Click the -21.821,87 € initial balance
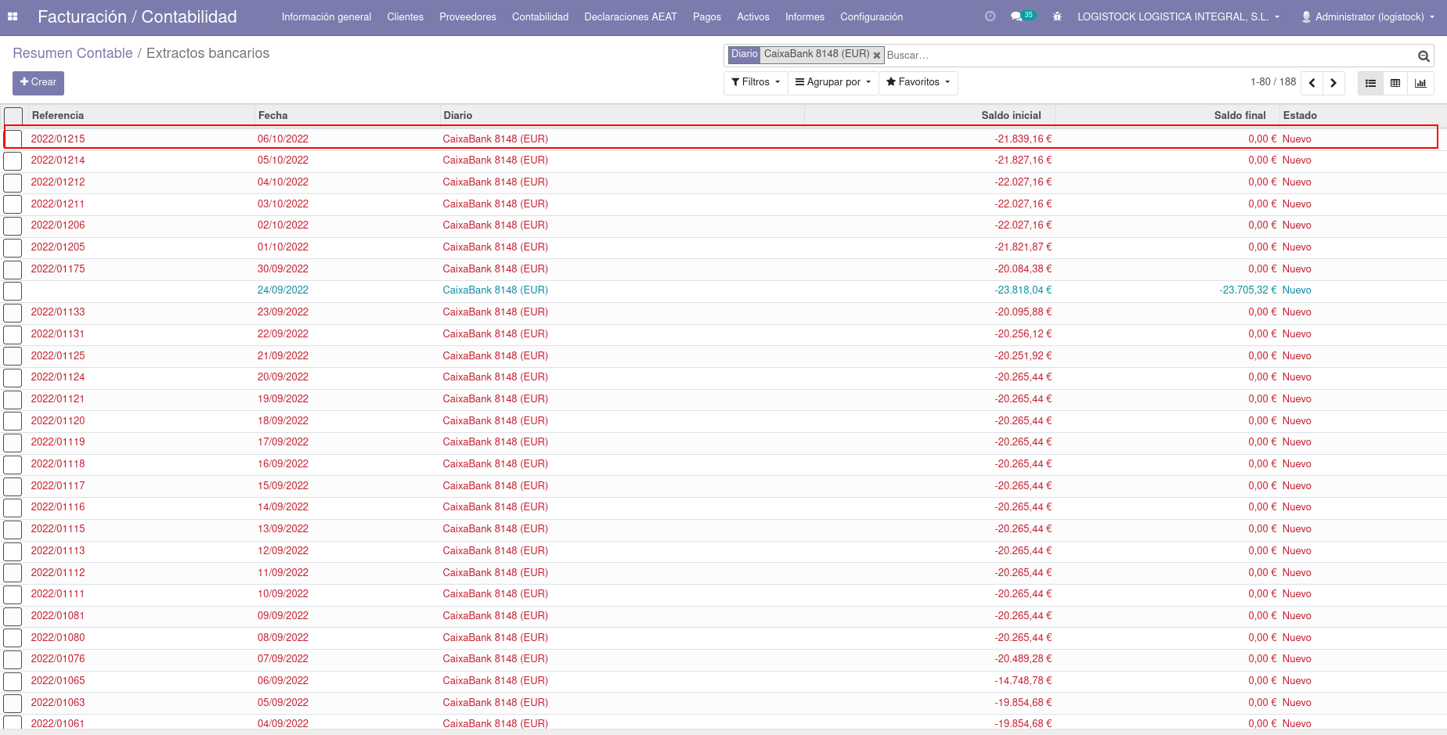This screenshot has height=735, width=1447. click(x=1023, y=247)
